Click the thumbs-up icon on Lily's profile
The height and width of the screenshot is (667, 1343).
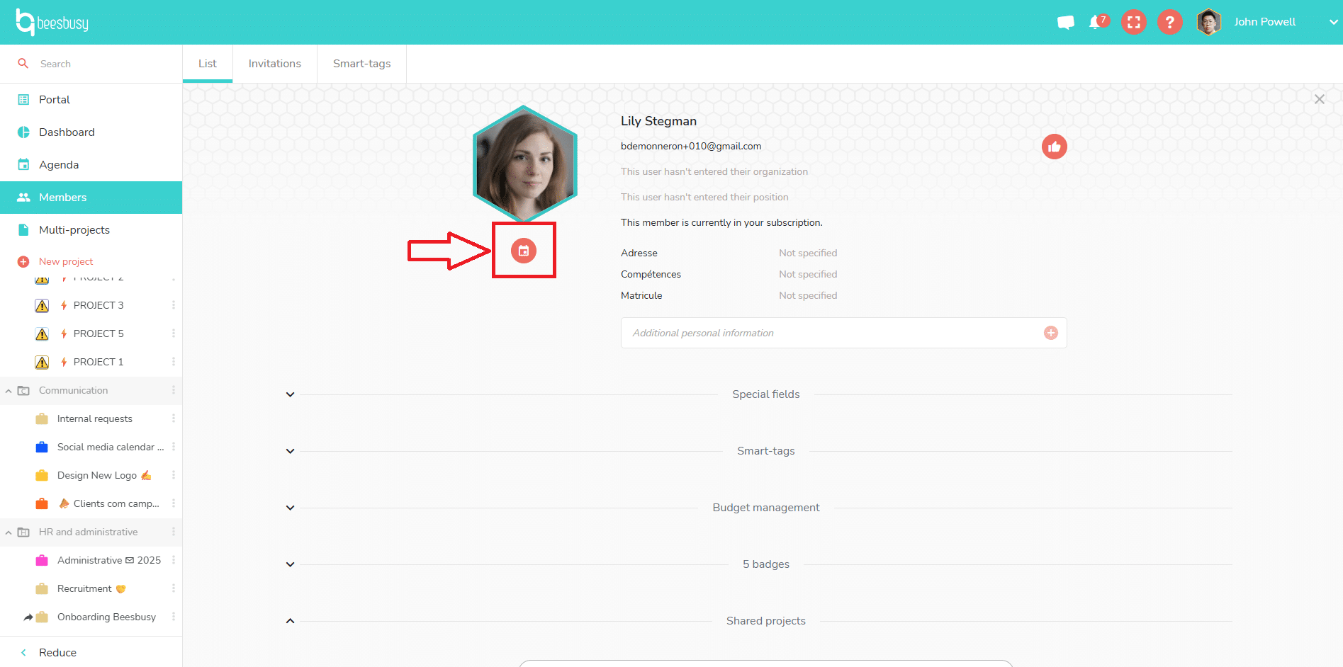point(1054,147)
